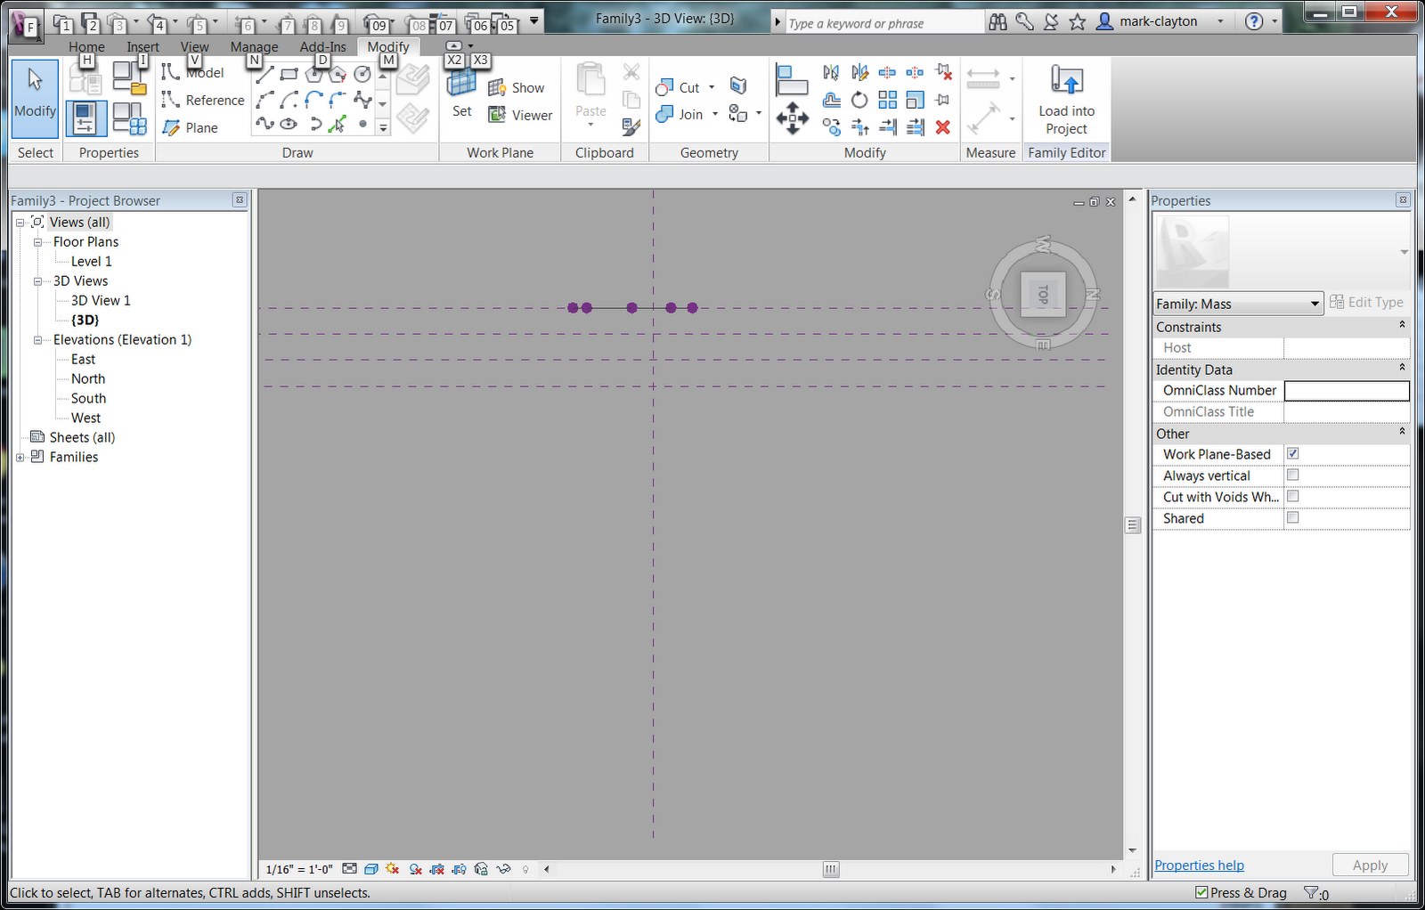Click the Apply button in Properties
The height and width of the screenshot is (910, 1425).
1370,865
